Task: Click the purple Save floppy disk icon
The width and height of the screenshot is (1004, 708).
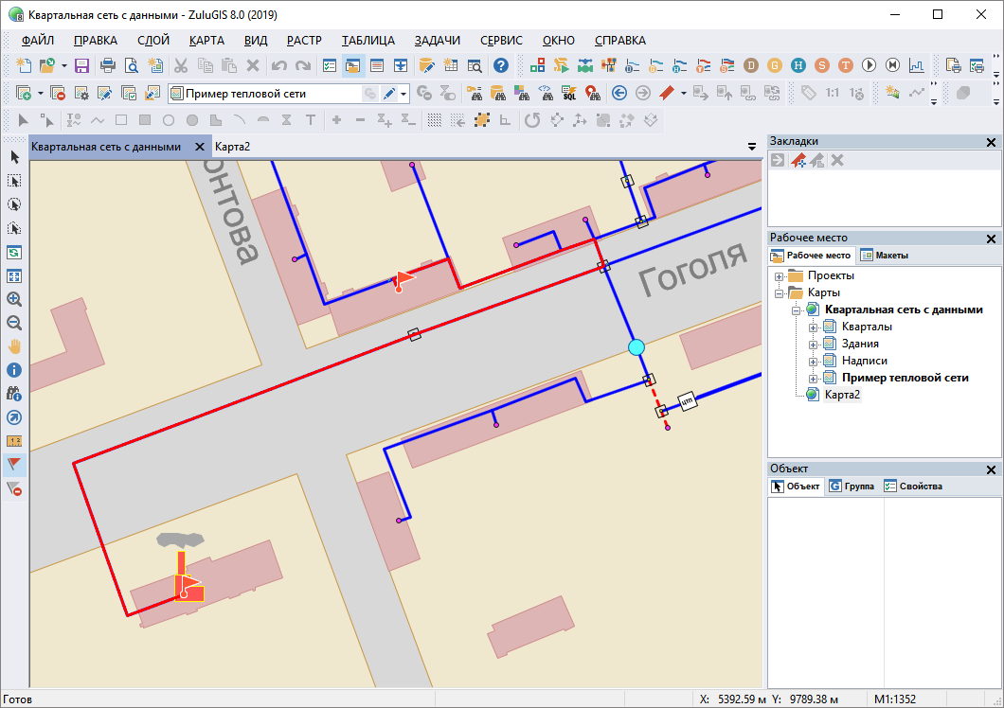Action: tap(82, 65)
